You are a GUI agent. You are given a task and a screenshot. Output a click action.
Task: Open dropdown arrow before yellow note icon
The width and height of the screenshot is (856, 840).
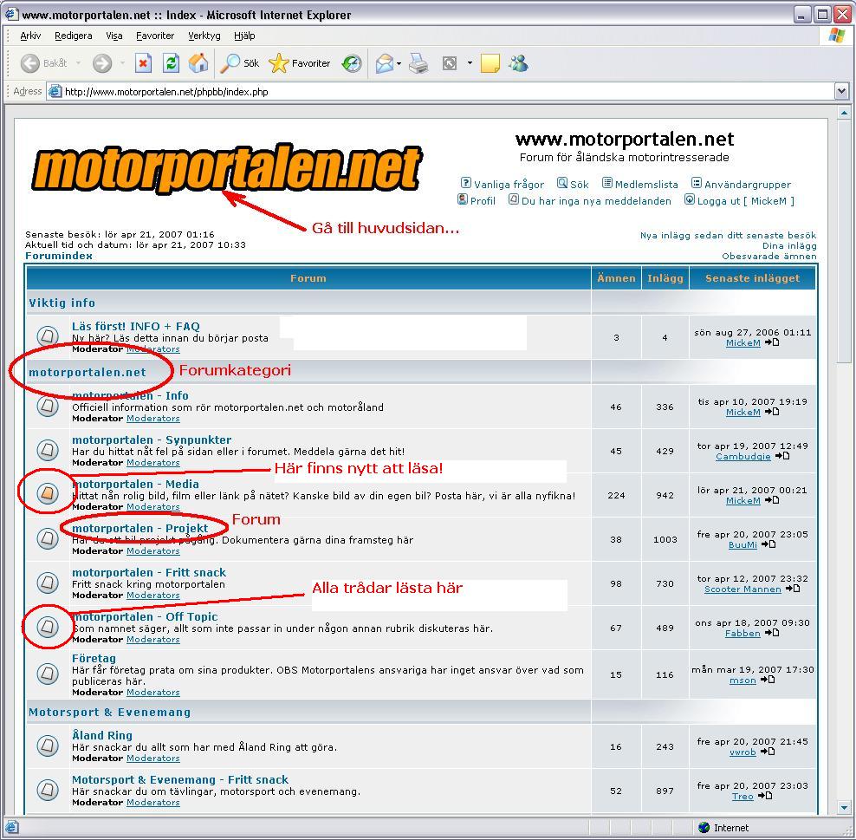point(470,63)
